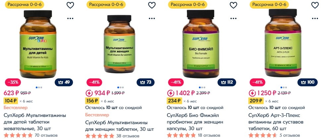321x139 pixels.
Task: Click lightning icon beside 1 250 ₽ price
Action: coord(252,94)
